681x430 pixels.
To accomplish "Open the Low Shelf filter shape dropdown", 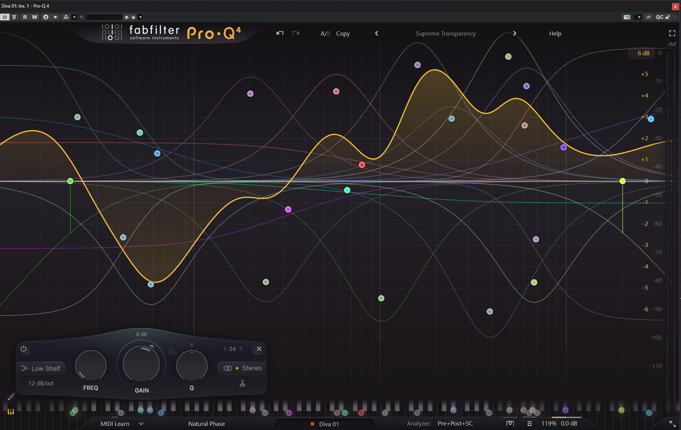I will tap(41, 368).
